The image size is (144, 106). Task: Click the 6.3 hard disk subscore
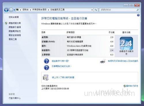point(112,55)
